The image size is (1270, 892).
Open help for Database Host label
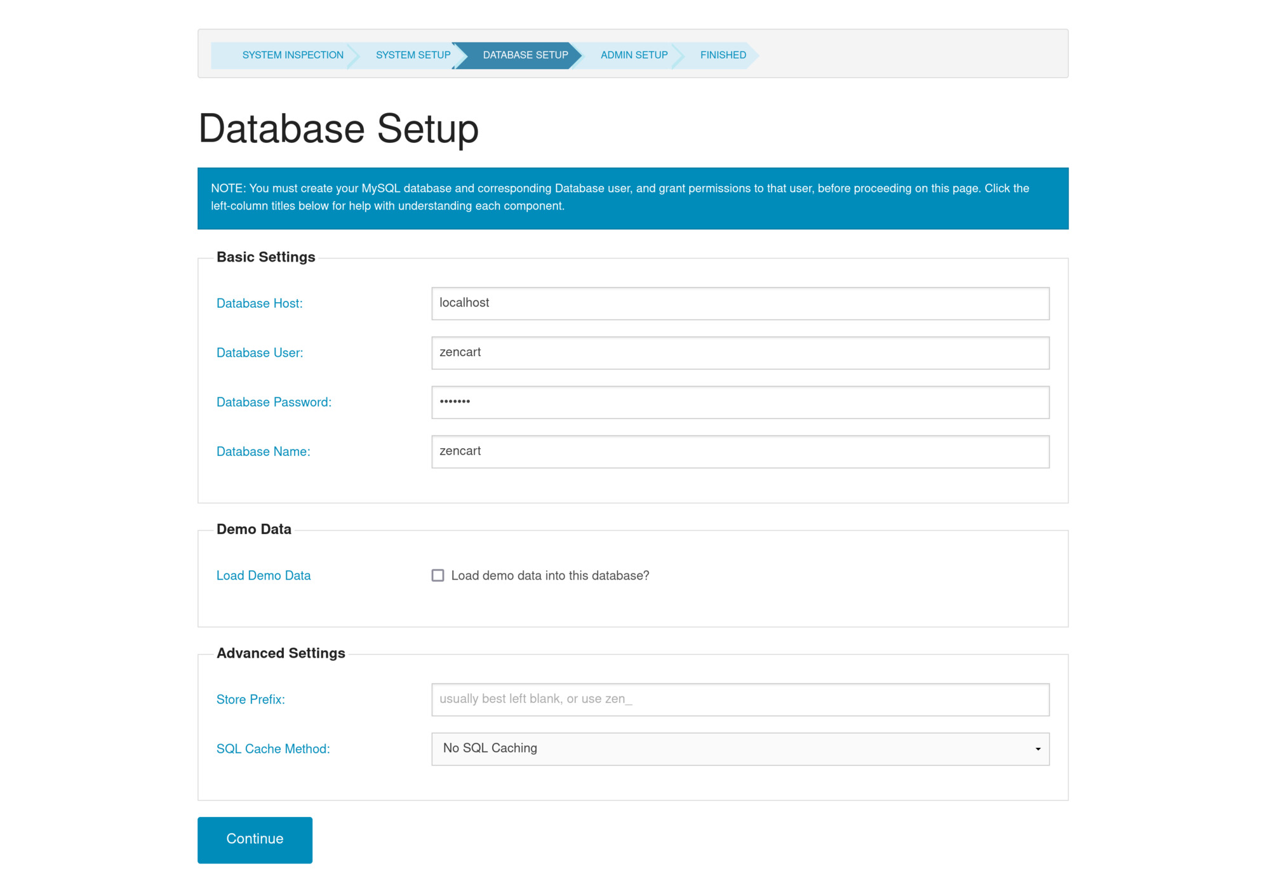(259, 303)
